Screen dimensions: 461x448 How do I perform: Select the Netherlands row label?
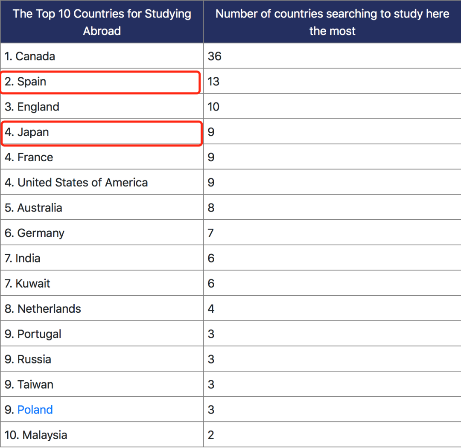click(43, 309)
